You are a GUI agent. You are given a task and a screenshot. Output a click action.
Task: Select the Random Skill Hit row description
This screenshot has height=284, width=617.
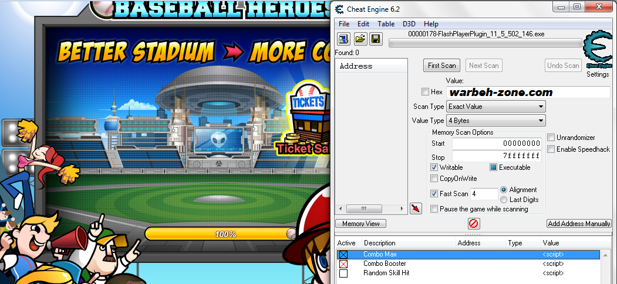point(386,273)
